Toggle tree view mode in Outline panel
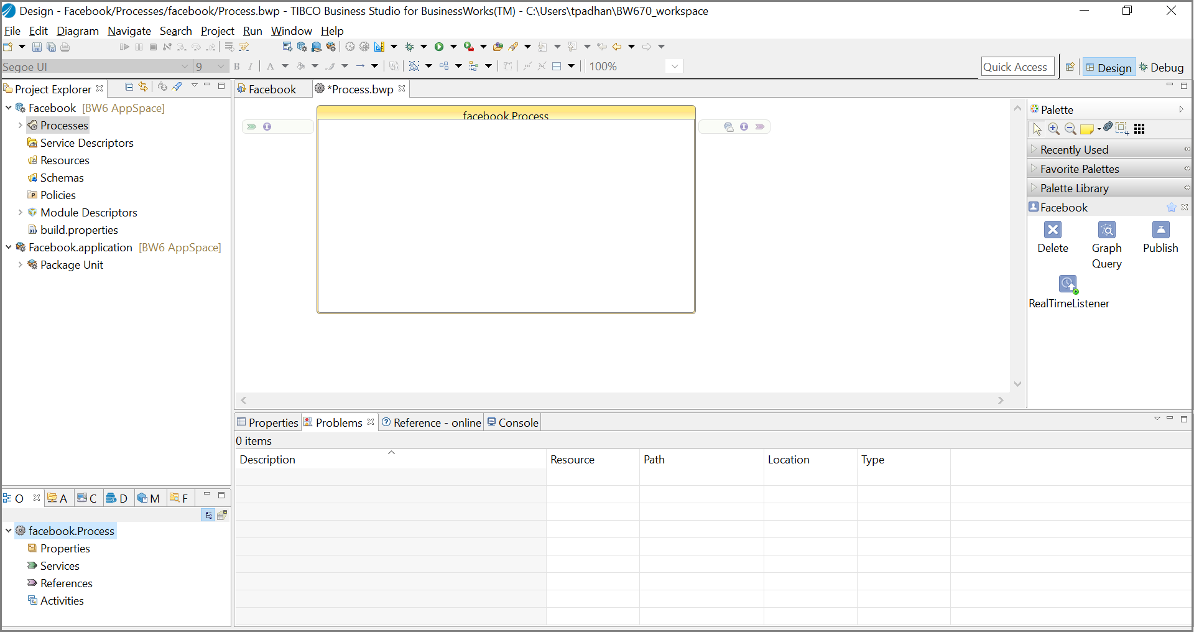1194x632 pixels. 208,515
